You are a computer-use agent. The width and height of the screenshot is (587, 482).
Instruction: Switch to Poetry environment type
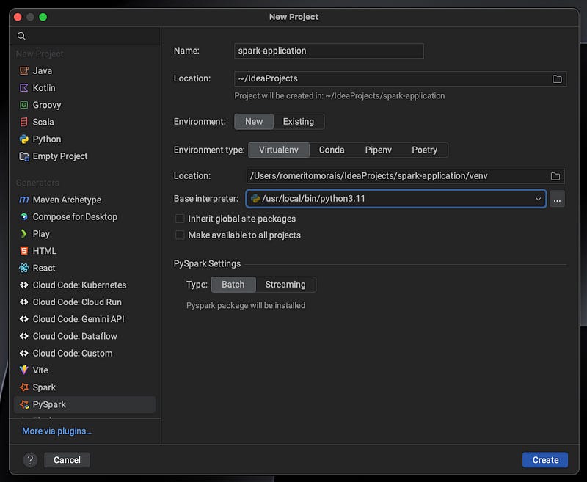click(x=424, y=150)
